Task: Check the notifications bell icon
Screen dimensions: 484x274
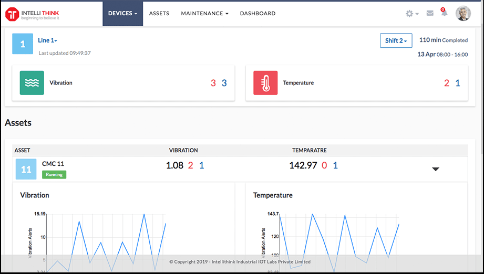Action: (444, 14)
